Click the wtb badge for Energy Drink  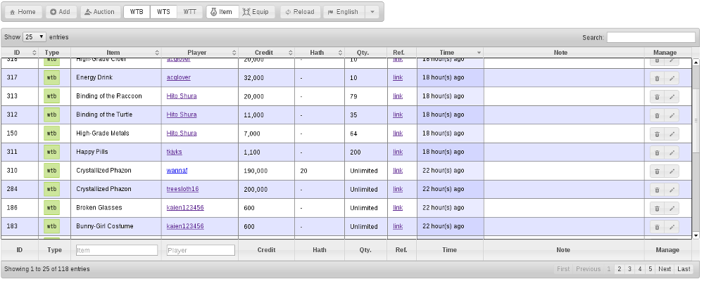click(51, 77)
